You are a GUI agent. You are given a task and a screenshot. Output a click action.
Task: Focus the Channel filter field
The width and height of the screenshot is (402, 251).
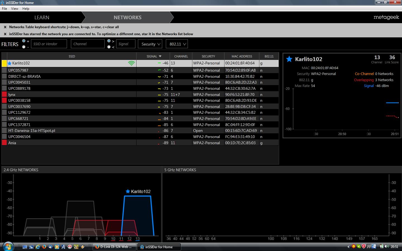point(88,44)
